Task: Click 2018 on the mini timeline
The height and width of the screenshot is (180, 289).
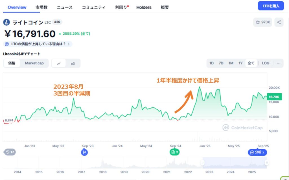Action: point(103,172)
